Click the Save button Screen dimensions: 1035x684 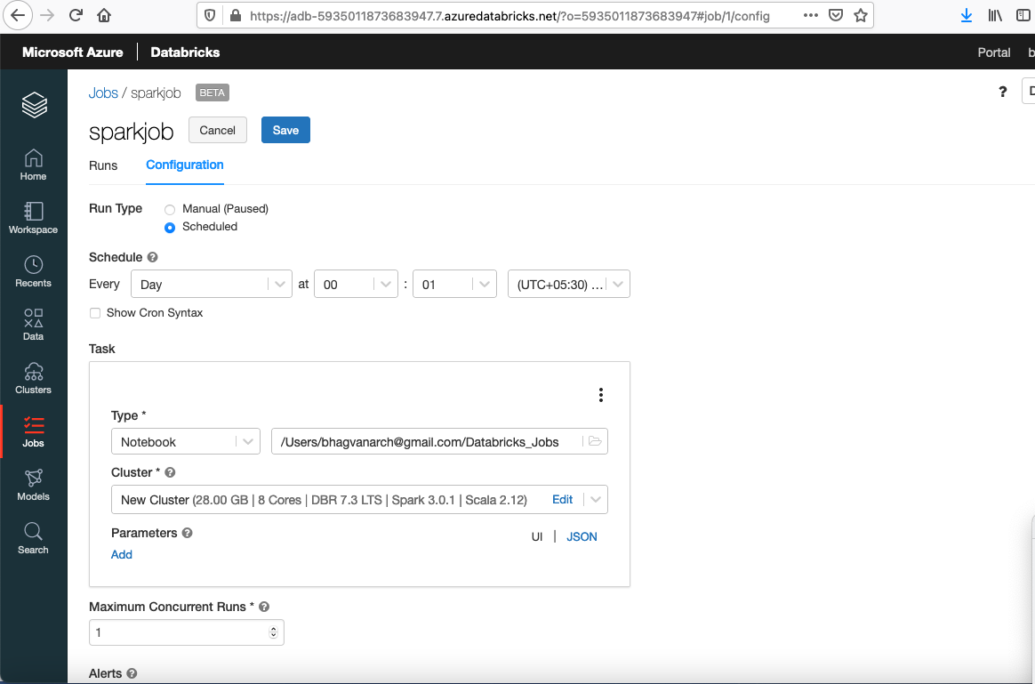[x=285, y=130]
